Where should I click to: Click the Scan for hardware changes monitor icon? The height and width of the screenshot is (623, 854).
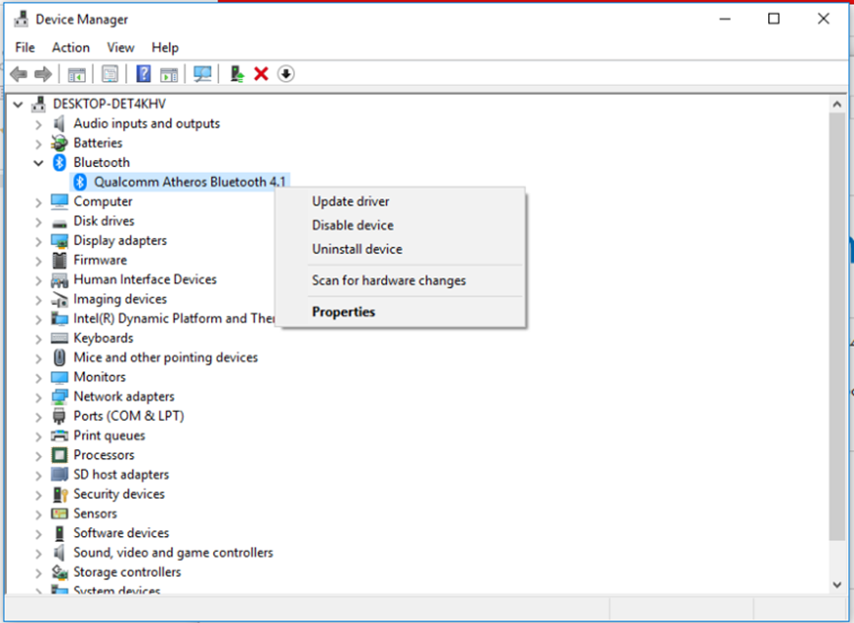(202, 74)
